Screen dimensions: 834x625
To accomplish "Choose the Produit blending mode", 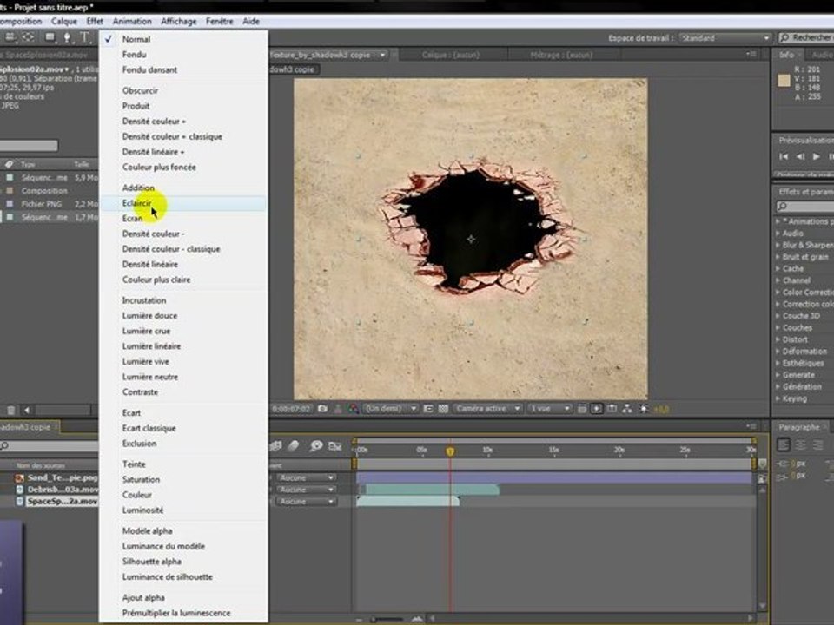I will click(183, 106).
